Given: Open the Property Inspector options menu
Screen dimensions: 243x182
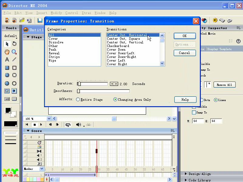Looking at the screenshot, I should (x=238, y=28).
